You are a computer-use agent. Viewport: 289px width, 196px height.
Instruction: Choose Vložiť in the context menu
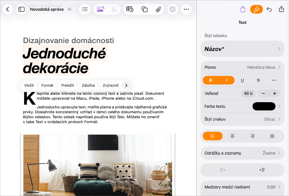point(29,85)
